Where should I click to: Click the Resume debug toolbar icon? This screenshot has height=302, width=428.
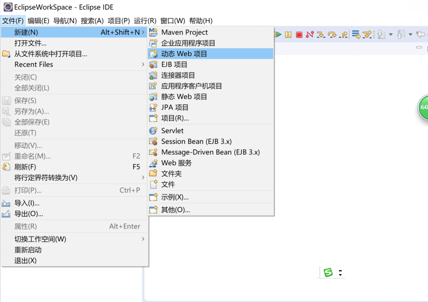click(x=278, y=35)
